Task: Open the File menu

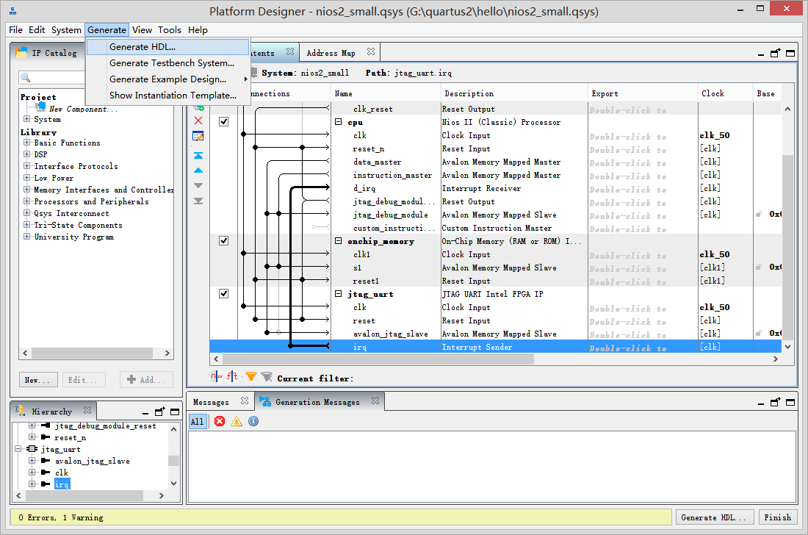Action: coord(15,30)
